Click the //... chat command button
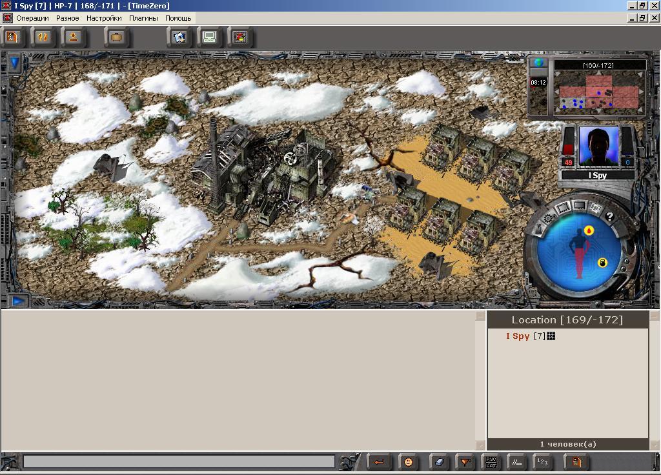The width and height of the screenshot is (661, 475). pyautogui.click(x=517, y=462)
